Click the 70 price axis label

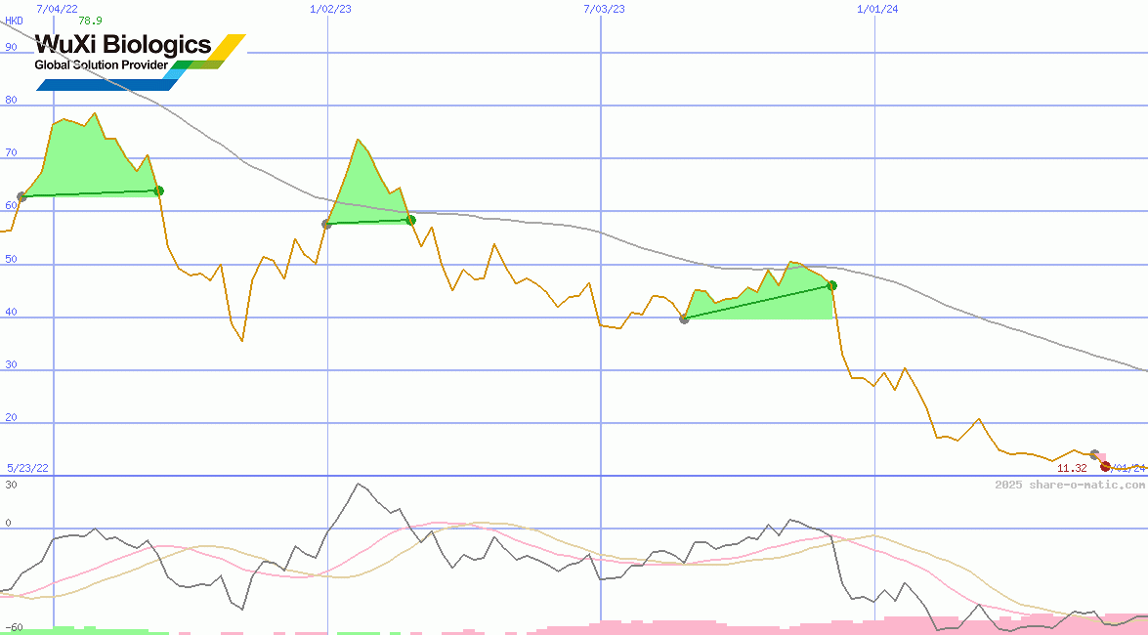pyautogui.click(x=11, y=152)
